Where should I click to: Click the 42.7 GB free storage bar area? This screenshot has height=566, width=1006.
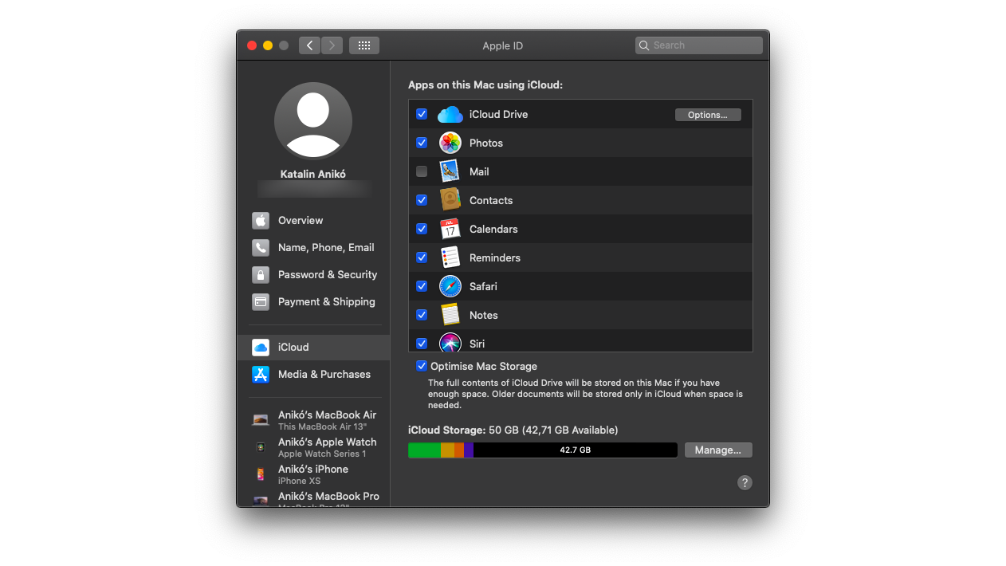[x=575, y=450]
